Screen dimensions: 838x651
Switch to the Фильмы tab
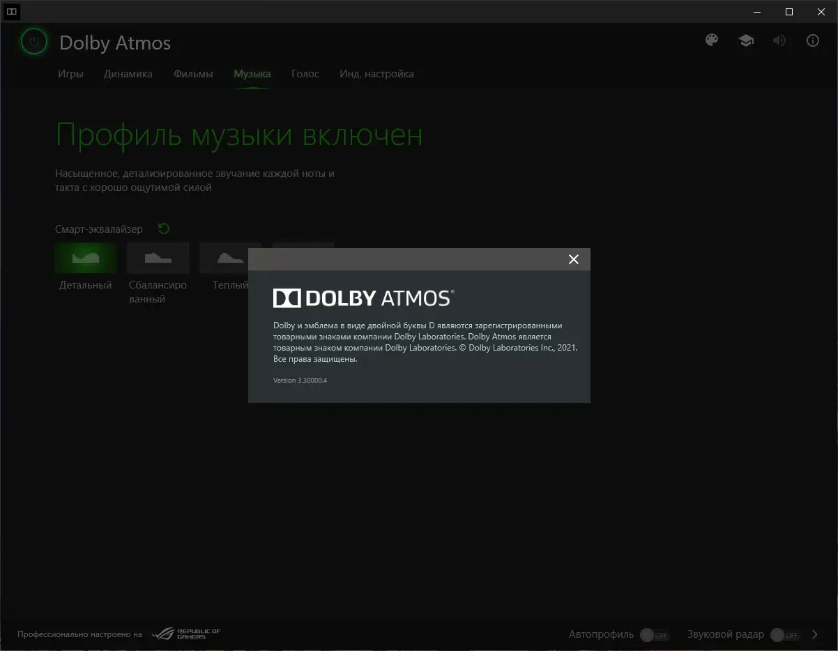193,74
